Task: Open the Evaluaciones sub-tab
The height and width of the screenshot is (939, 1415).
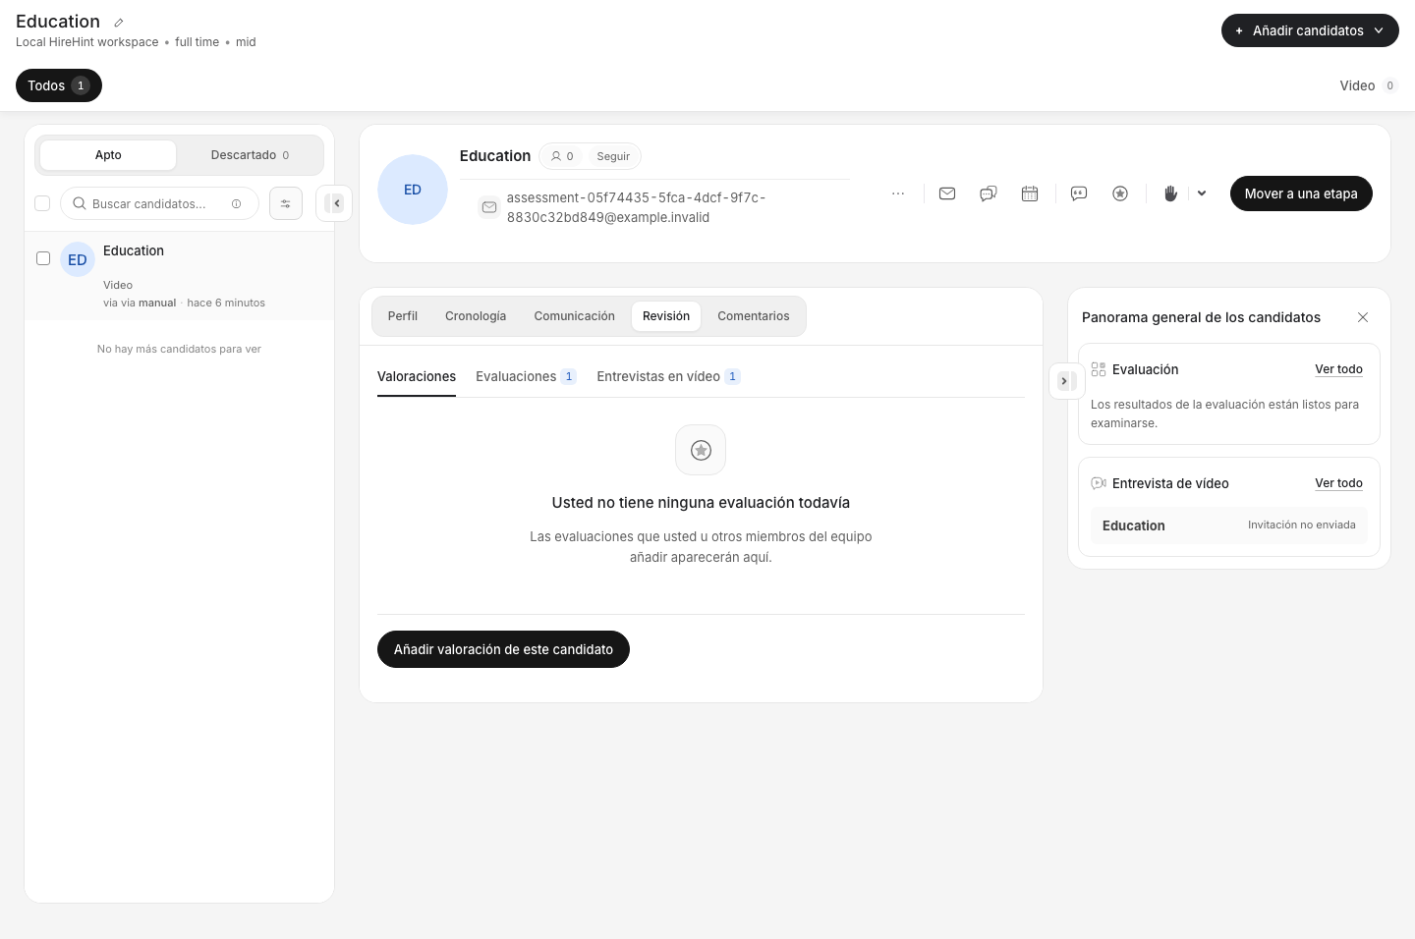Action: [526, 377]
